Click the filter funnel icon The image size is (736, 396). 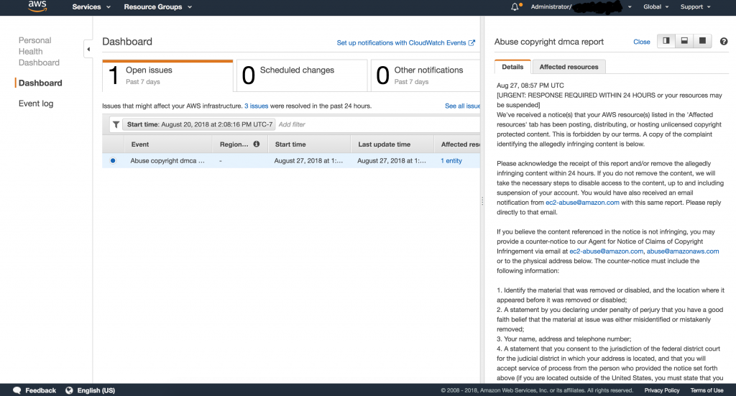116,124
